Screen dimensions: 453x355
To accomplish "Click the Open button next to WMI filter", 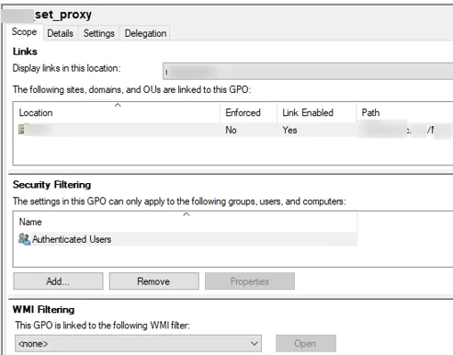I will click(x=306, y=344).
